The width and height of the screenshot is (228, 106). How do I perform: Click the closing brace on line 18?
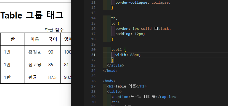[112, 39]
